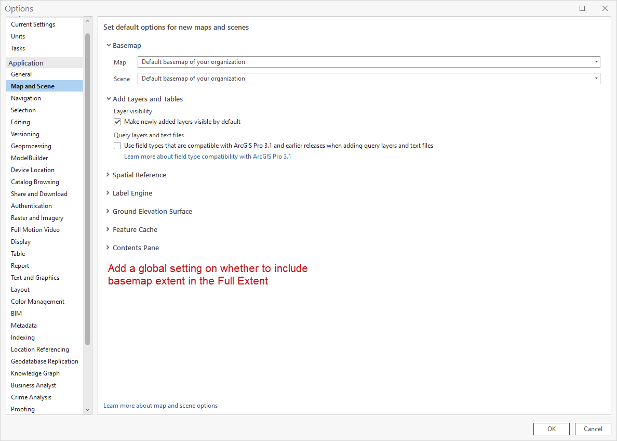Enable ArcGIS Pro 3.1 compatible field types checkbox
Viewport: 617px width, 441px height.
(117, 146)
